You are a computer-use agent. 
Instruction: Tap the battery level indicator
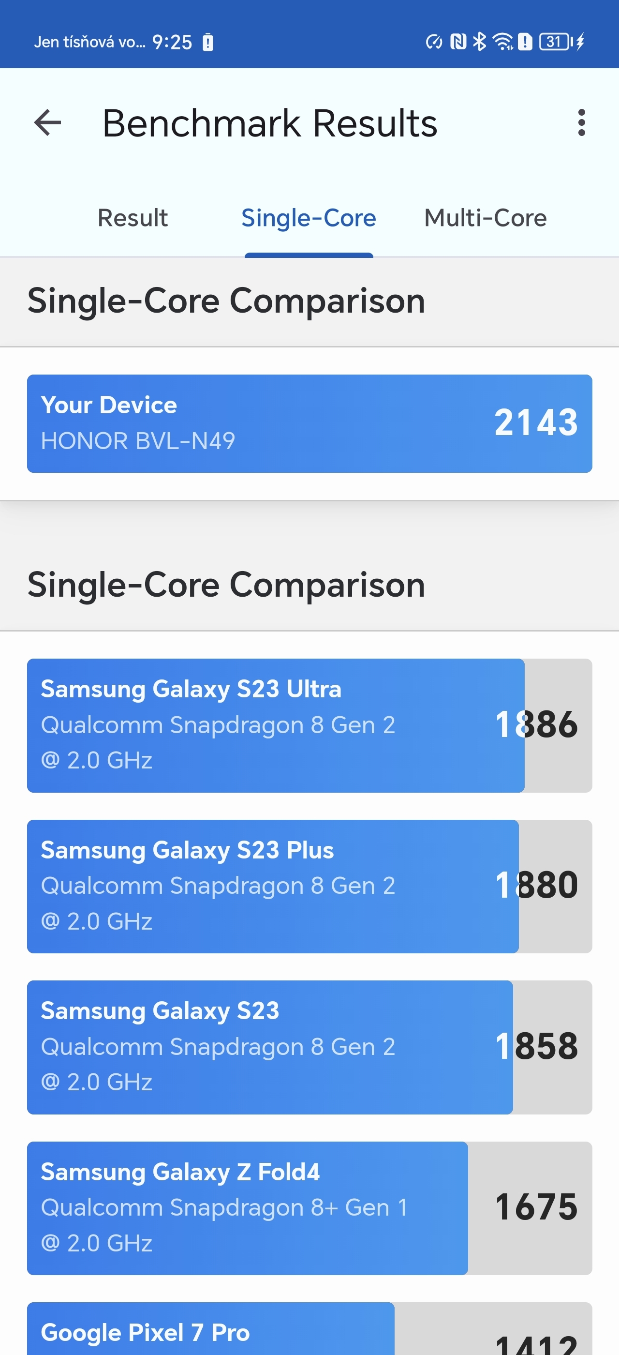tap(555, 42)
